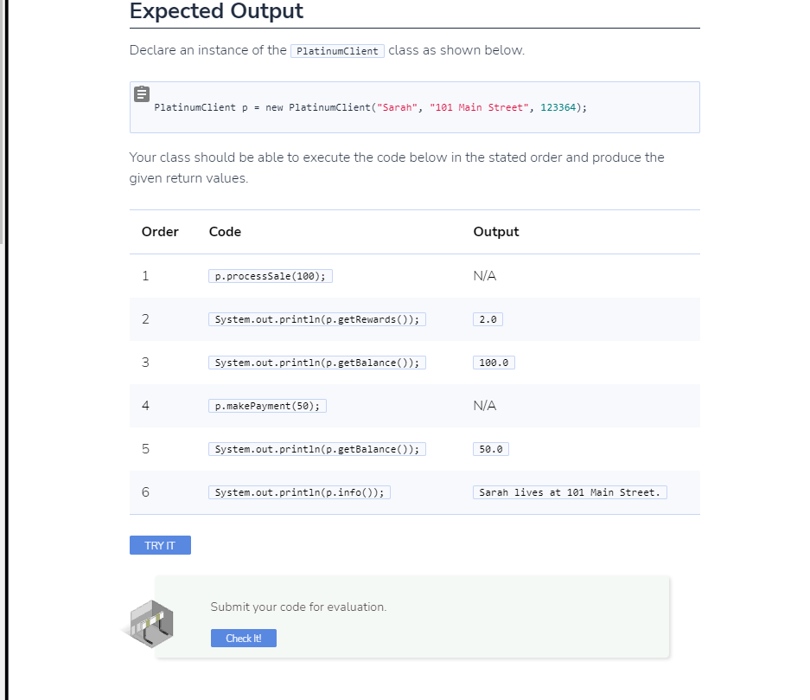Click the Sarah lives at 101 Main Street output
Viewport: 810px width, 700px height.
click(570, 492)
